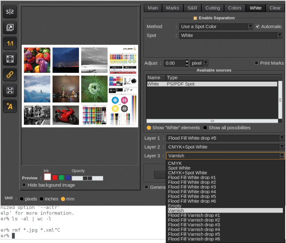Click the fit-image-to-view icon
The height and width of the screenshot is (243, 286).
pos(10,27)
